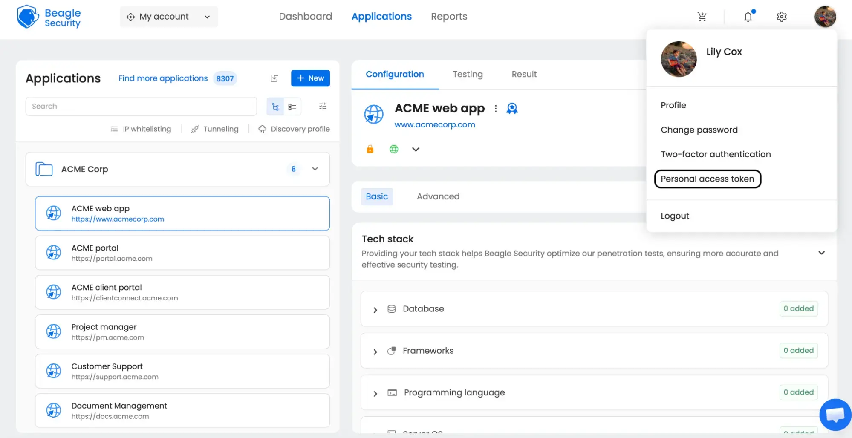Click the Frameworks icon

click(392, 351)
